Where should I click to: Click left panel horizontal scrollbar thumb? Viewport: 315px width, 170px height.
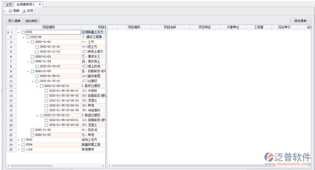(31, 166)
